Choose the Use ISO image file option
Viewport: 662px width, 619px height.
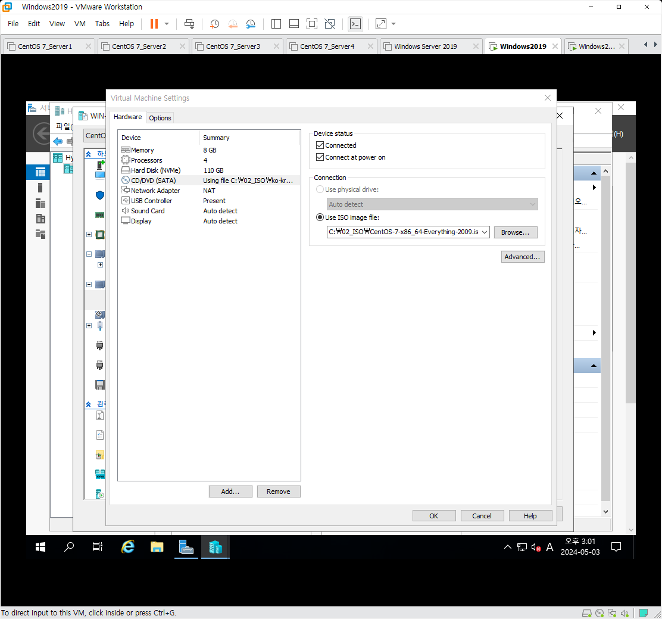coord(320,217)
